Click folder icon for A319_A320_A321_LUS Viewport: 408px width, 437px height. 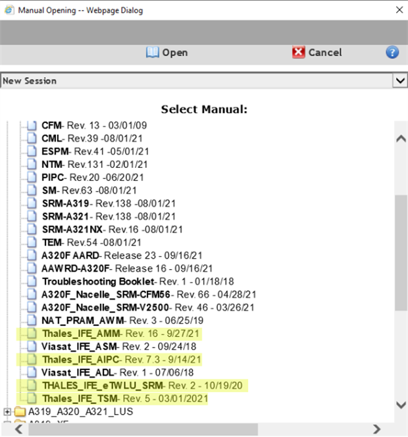pos(19,412)
